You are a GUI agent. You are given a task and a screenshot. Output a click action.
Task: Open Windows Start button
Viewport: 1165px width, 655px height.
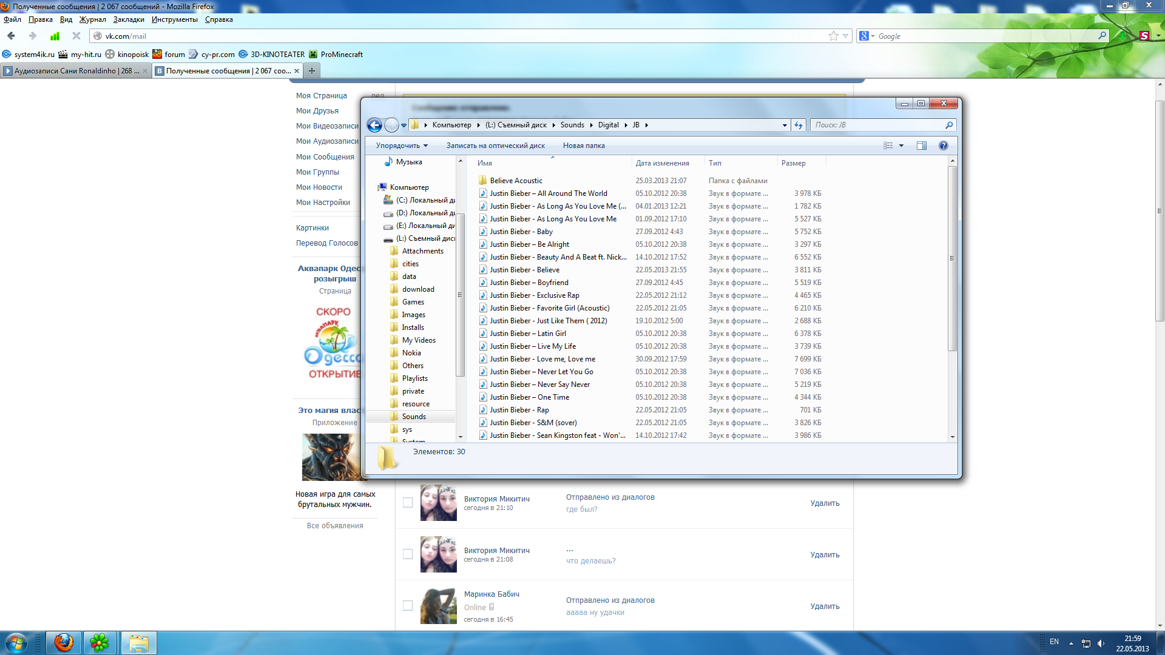16,643
